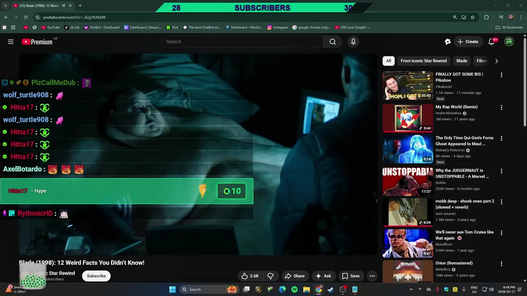The height and width of the screenshot is (296, 527).
Task: Reload the YouTube page
Action: 26,17
